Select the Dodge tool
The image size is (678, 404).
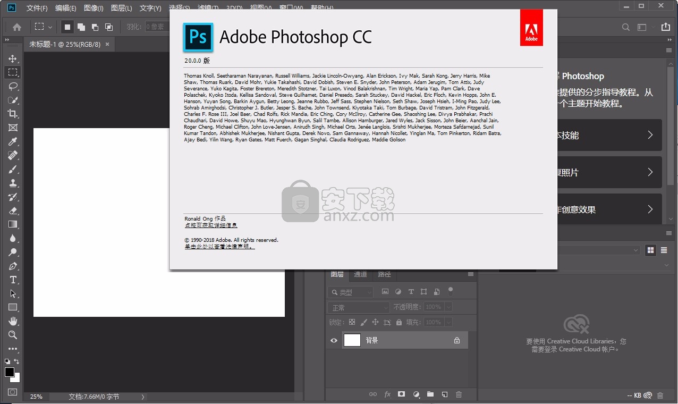click(13, 252)
